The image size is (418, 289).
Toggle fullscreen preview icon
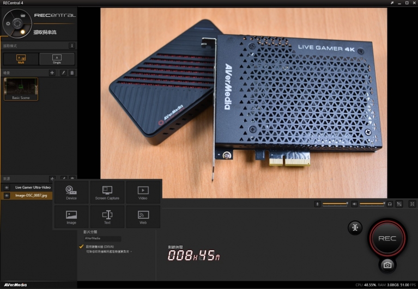coord(412,204)
